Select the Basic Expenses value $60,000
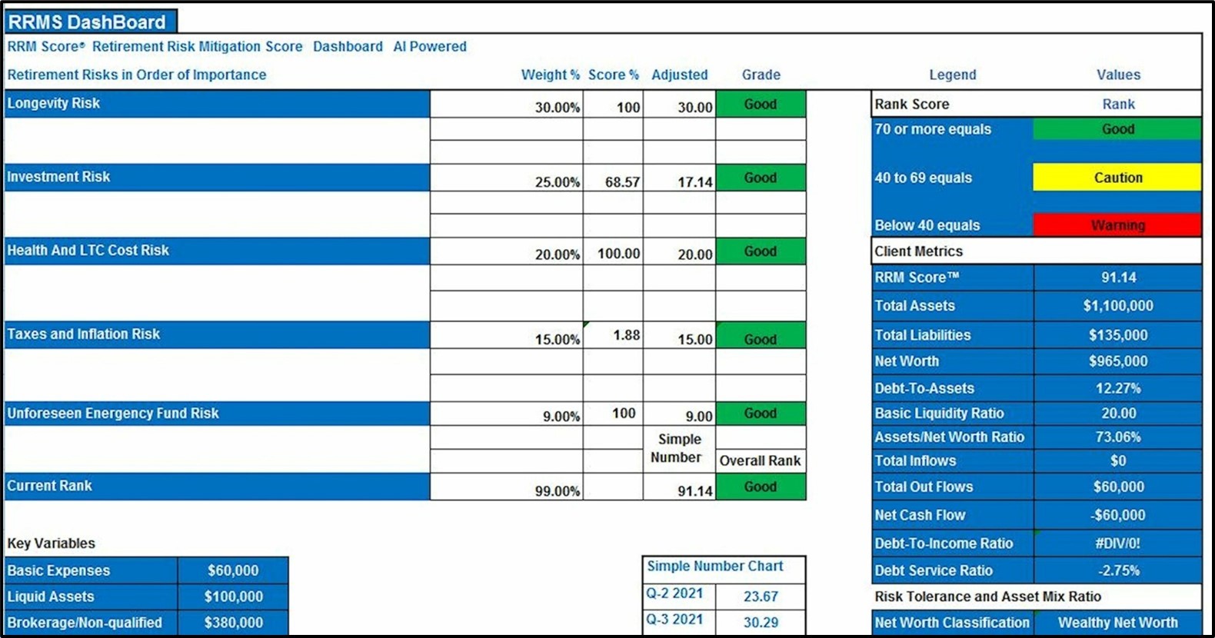This screenshot has height=638, width=1215. point(233,570)
